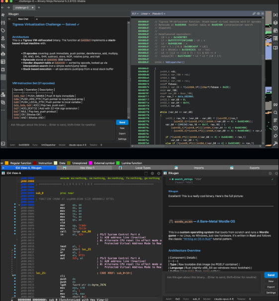The width and height of the screenshot is (279, 301).
Task: Switch to the 'hi' chat tab
Action: (x=9, y=19)
